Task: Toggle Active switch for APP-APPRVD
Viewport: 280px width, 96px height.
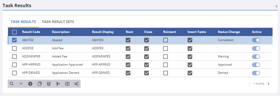Action: point(256,65)
